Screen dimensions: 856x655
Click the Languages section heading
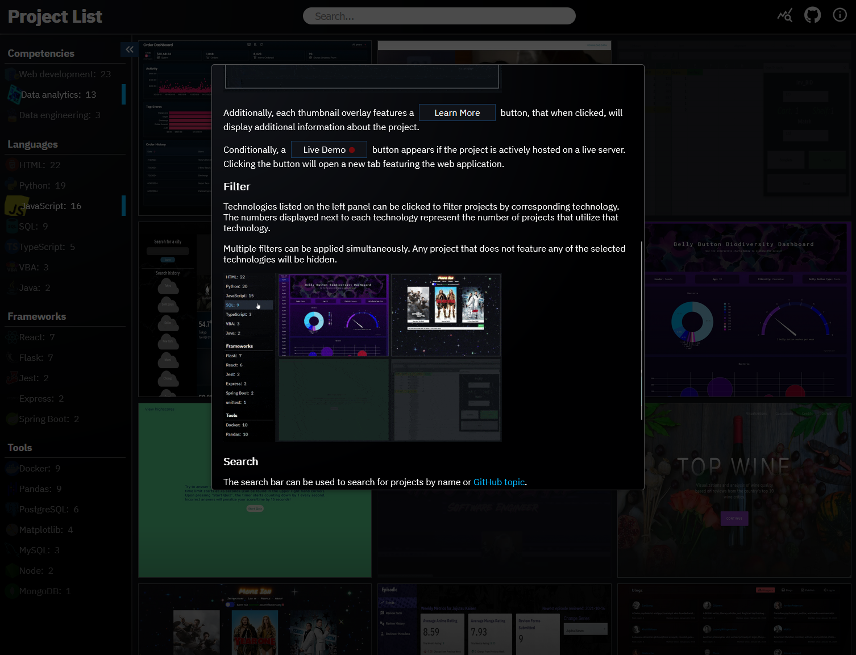click(32, 144)
